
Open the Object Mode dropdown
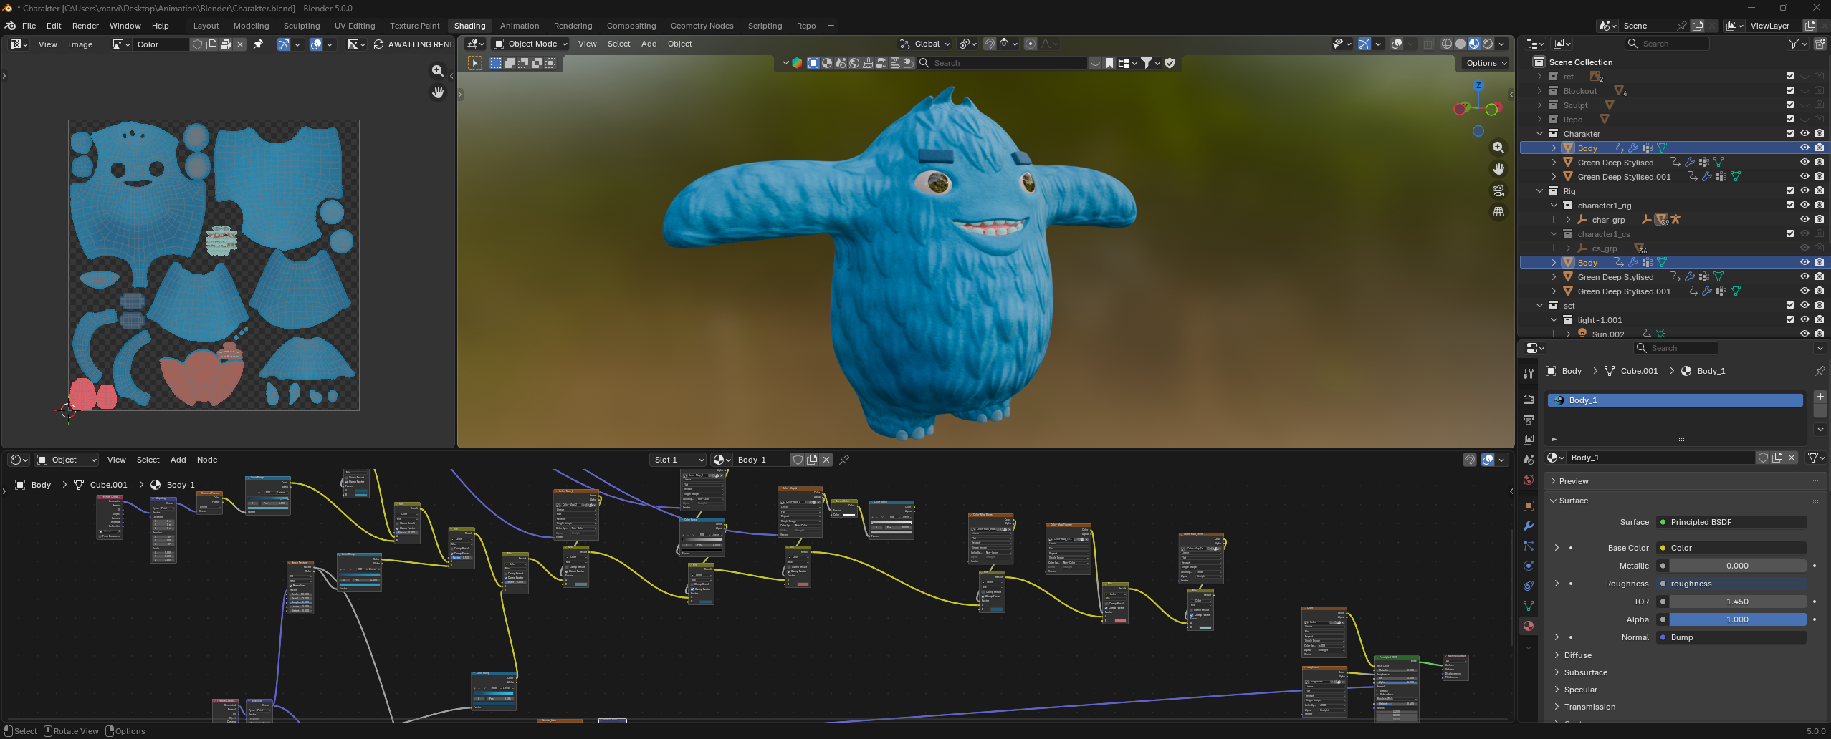[x=531, y=44]
